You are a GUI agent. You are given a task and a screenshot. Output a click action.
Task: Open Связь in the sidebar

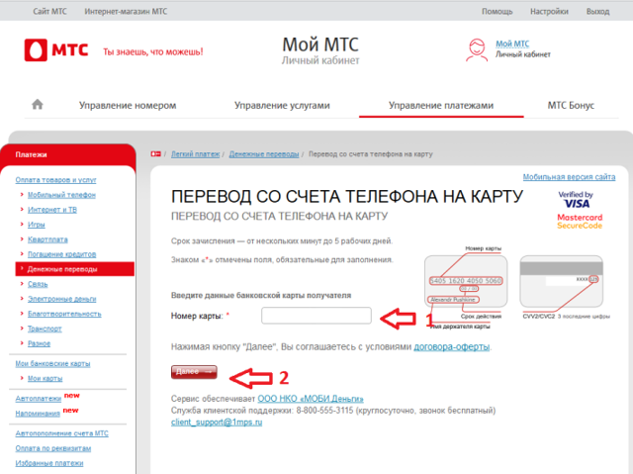coord(38,284)
